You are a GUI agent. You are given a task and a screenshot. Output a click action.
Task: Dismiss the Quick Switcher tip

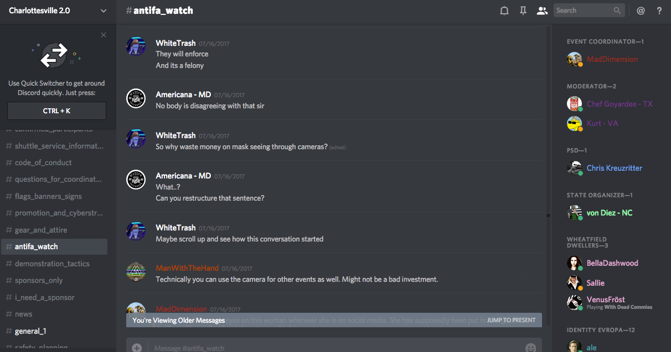pos(104,35)
